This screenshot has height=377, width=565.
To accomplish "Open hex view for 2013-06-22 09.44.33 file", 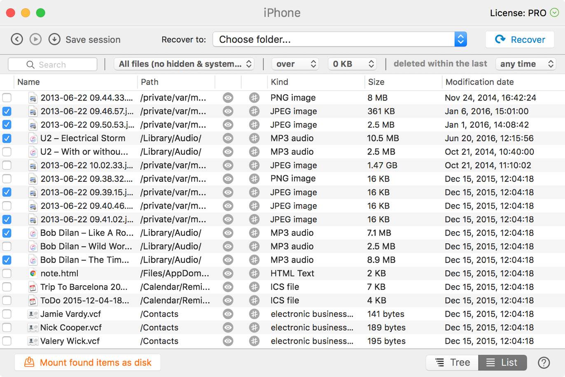I will coord(254,98).
